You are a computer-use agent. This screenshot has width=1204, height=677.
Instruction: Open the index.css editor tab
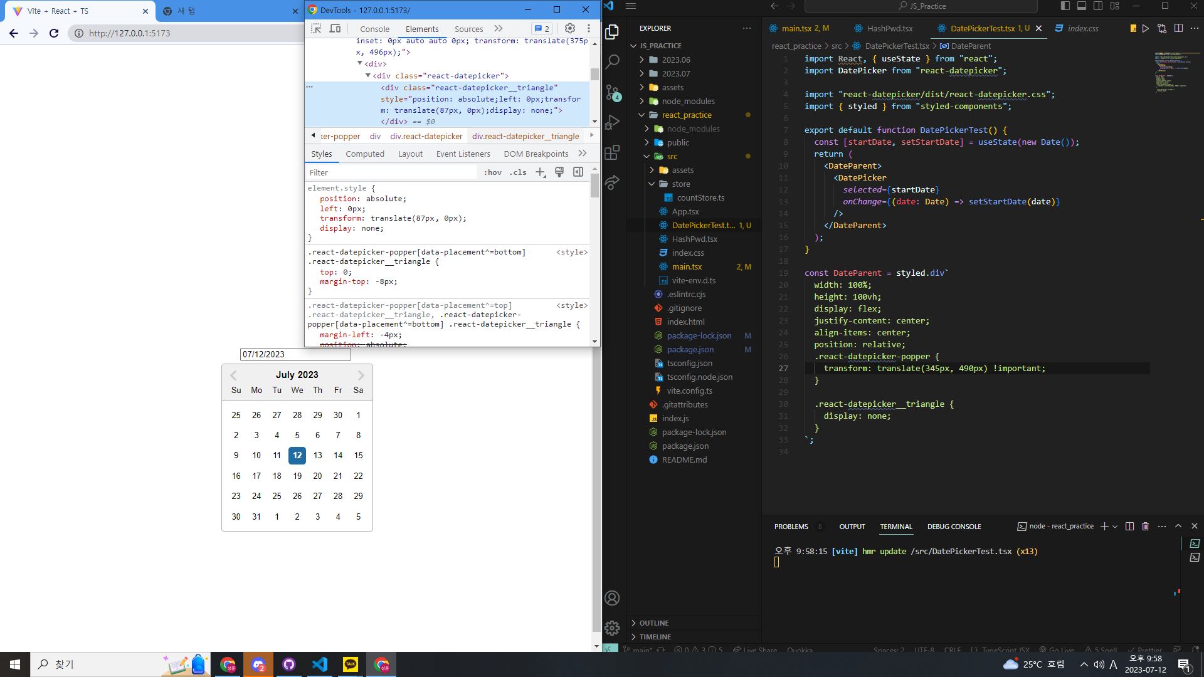click(x=1083, y=29)
